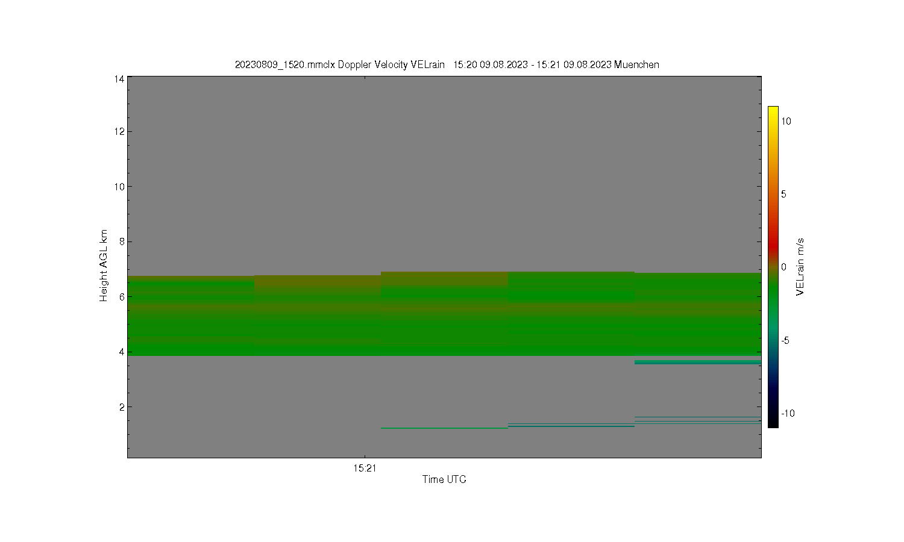Image resolution: width=904 pixels, height=542 pixels.
Task: Click the teal velocity band below 4 km
Action: point(698,362)
